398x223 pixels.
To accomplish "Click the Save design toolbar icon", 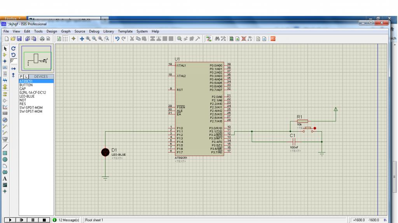I will tap(19, 39).
